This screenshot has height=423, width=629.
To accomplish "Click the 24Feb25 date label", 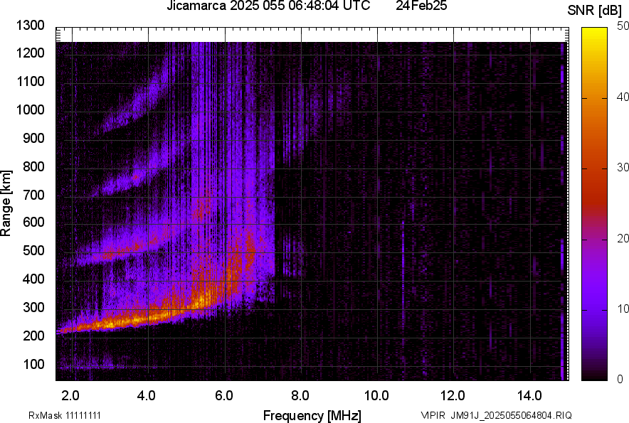I will [x=421, y=6].
